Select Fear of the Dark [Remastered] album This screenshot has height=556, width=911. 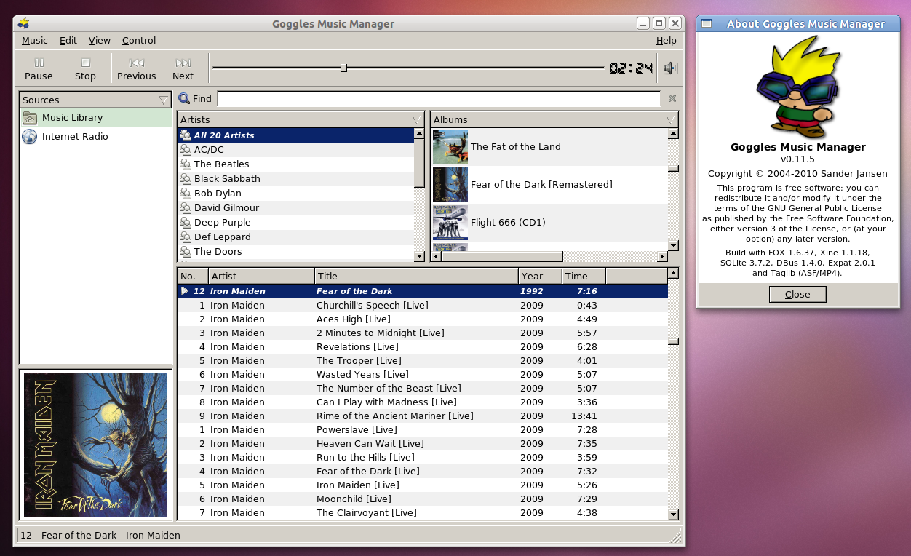(549, 184)
